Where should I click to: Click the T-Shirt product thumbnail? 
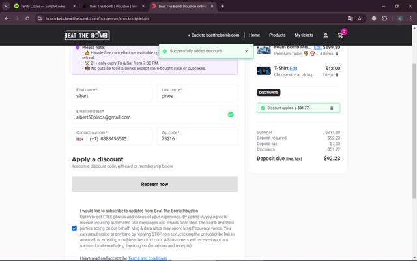[263, 71]
